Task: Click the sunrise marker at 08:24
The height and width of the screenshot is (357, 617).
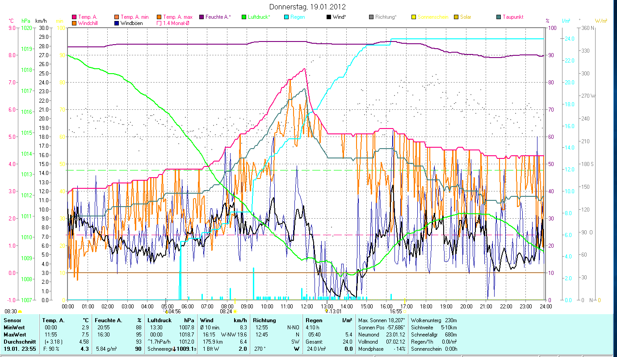Action: (235, 311)
